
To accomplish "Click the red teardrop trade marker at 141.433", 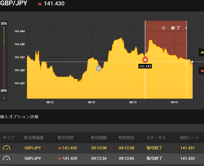I will pos(145,59).
